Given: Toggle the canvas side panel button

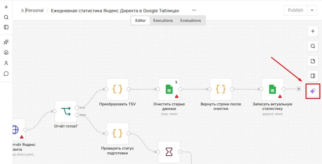Looking at the screenshot, I should [x=313, y=76].
